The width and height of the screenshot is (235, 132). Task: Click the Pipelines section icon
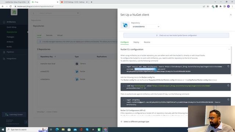4,52
